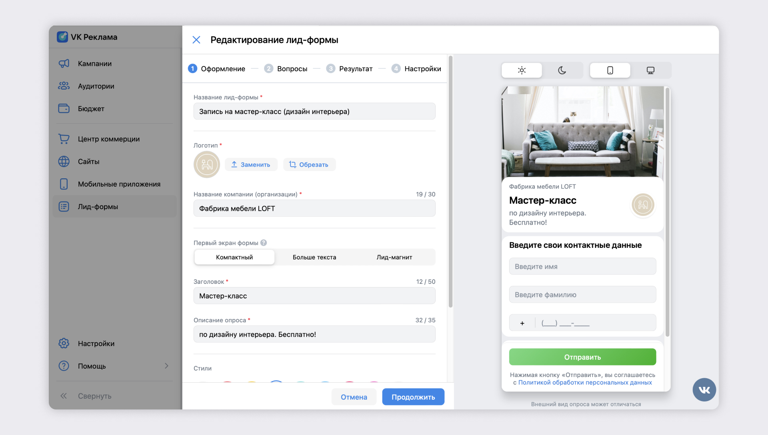Click Введите фамилию field in preview
Image resolution: width=768 pixels, height=435 pixels.
click(x=582, y=295)
